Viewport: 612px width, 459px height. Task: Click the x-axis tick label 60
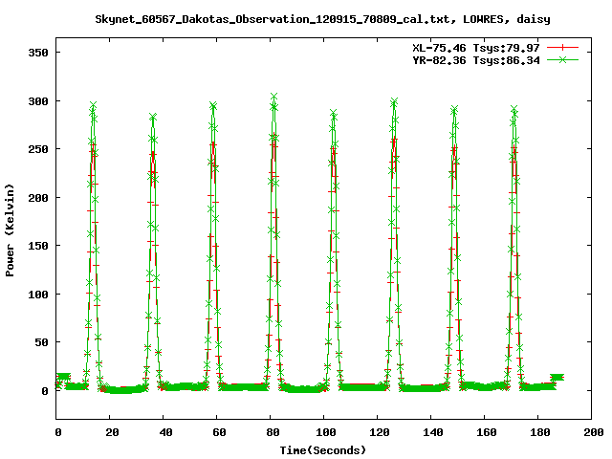coord(219,432)
